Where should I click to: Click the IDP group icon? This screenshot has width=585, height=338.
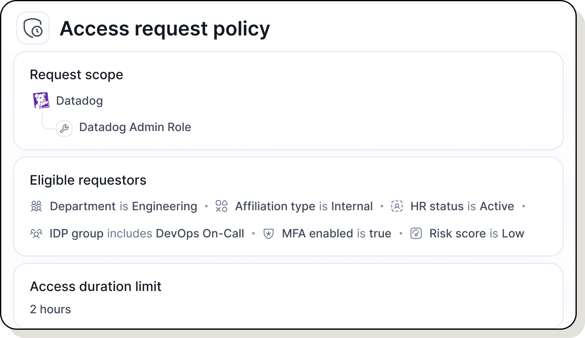(36, 233)
